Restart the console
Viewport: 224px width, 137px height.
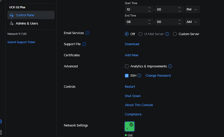[130, 87]
